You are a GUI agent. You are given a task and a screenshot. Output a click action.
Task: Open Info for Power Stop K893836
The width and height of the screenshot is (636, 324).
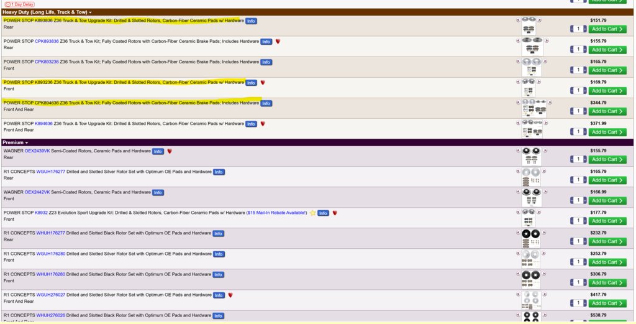pyautogui.click(x=251, y=21)
